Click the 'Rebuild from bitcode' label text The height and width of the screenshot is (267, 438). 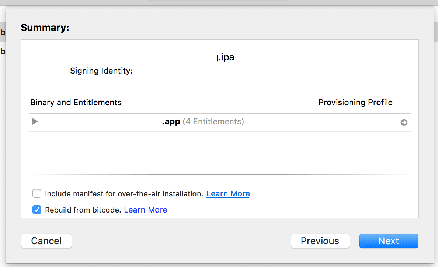[x=83, y=210]
